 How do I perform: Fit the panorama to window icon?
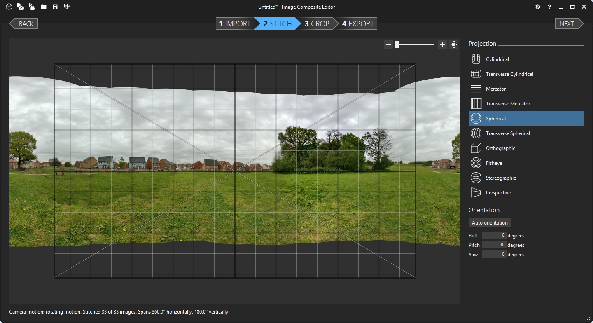tap(454, 44)
